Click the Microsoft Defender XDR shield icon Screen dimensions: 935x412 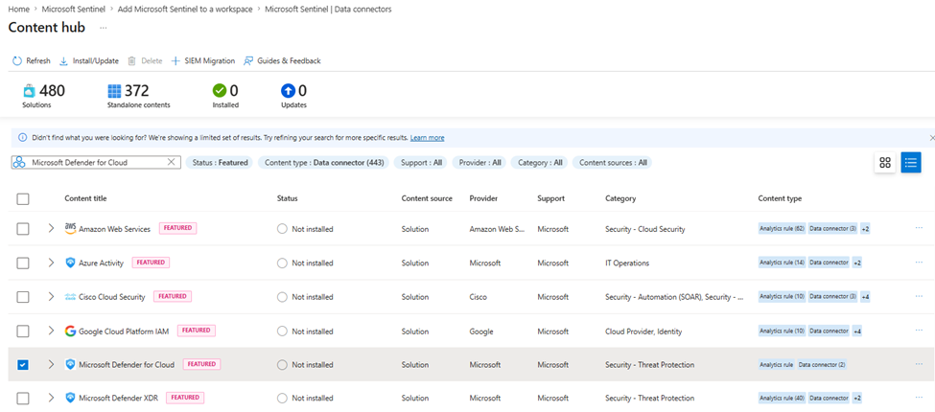[70, 398]
